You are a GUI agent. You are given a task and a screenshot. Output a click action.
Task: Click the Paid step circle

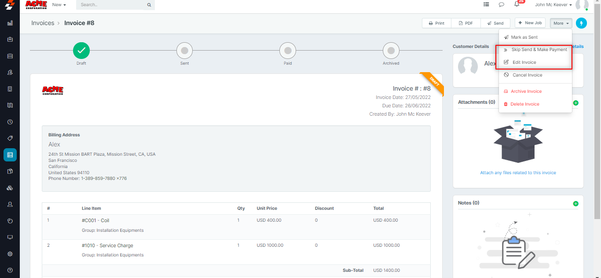coord(288,51)
